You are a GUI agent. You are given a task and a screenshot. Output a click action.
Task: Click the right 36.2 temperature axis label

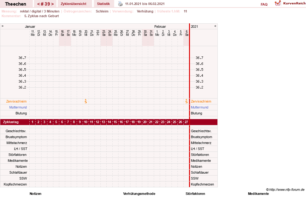(199, 87)
